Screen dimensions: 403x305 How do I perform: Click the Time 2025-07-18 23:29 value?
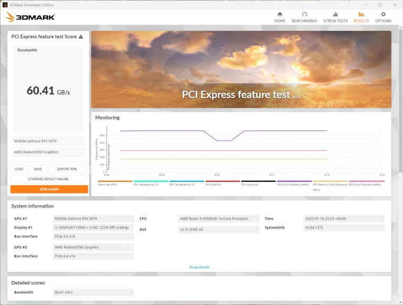344,219
